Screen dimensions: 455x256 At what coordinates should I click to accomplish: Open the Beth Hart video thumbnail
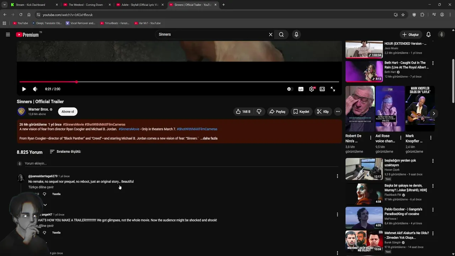364,71
